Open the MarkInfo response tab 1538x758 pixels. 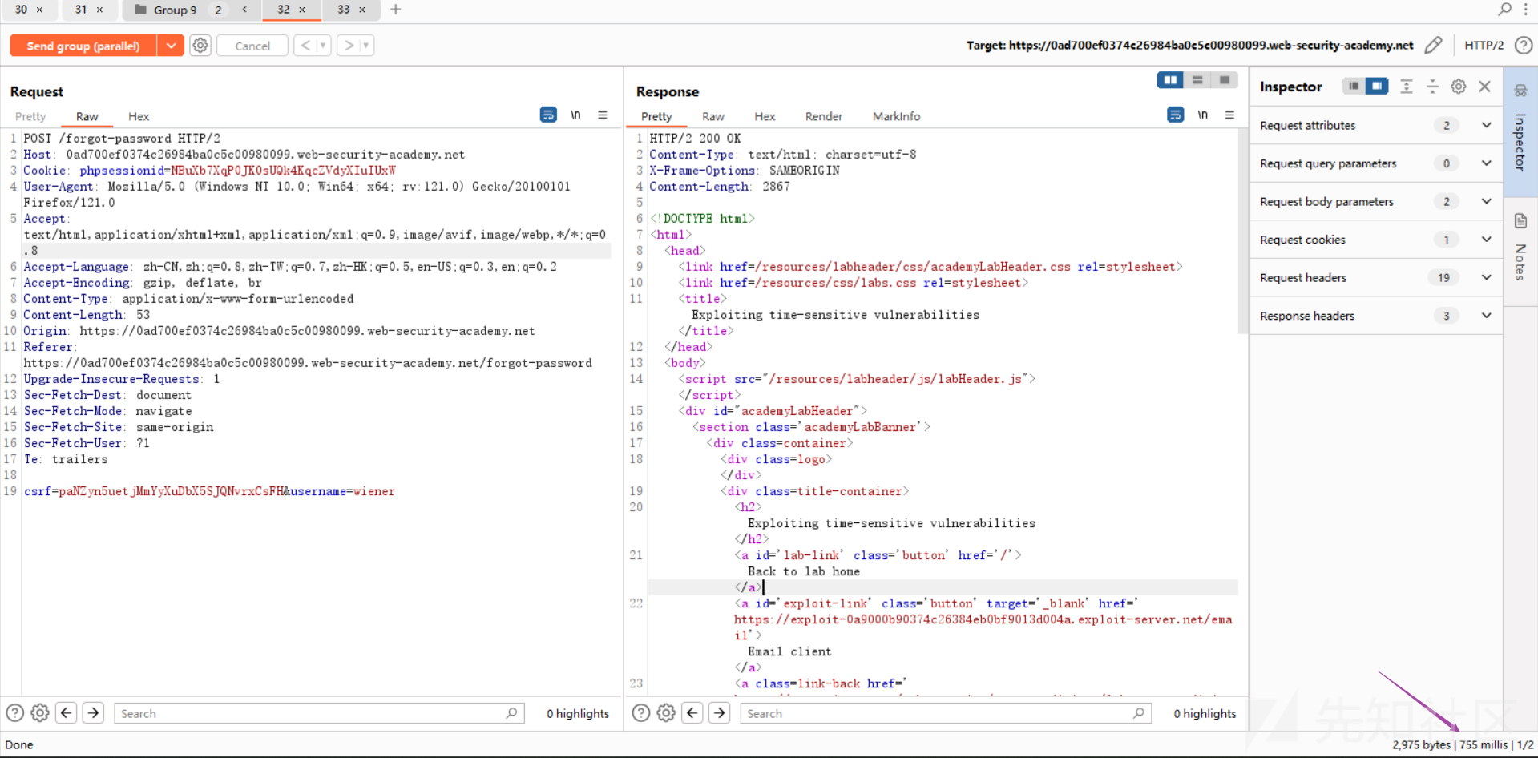click(896, 116)
